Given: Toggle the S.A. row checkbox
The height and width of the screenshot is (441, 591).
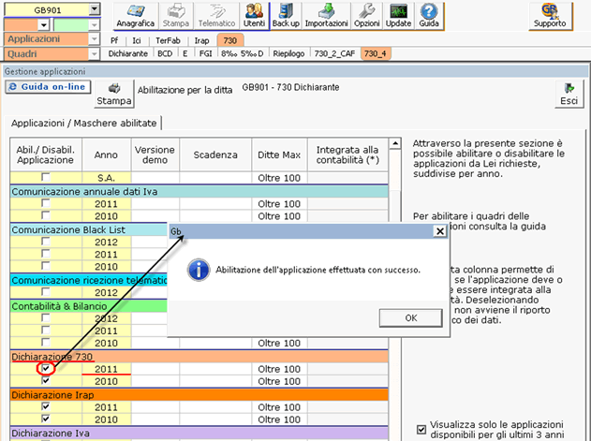Looking at the screenshot, I should coord(46,177).
